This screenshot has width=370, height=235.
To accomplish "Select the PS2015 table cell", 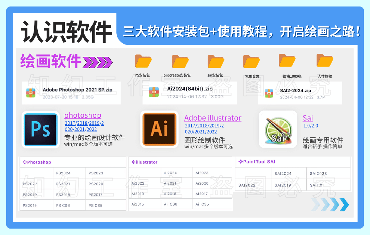I will tap(36, 205).
